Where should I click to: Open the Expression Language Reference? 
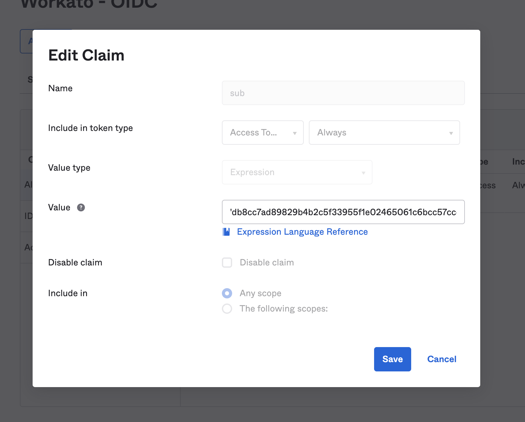coord(302,232)
